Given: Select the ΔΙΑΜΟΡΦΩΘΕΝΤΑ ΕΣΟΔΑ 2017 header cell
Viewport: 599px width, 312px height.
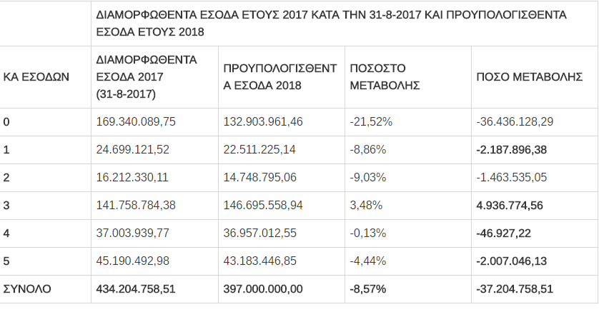Looking at the screenshot, I should point(147,76).
